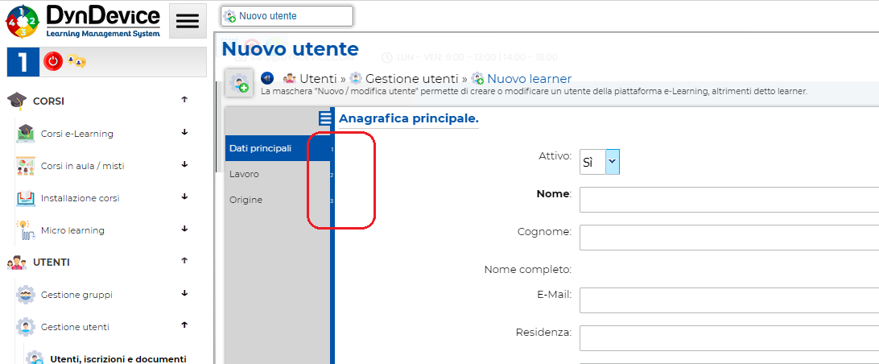
Task: Collapse the CORSI section arrow
Action: 184,101
